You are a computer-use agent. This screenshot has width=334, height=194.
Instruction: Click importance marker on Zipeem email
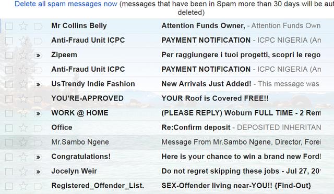38,56
